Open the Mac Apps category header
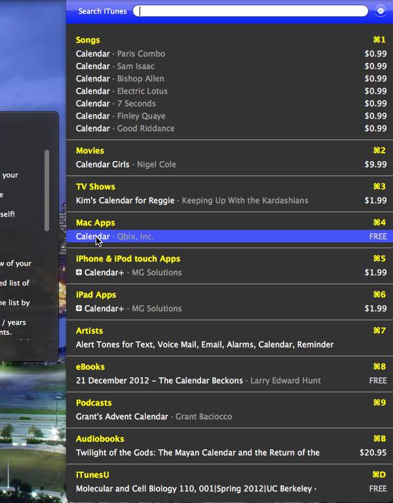 click(96, 223)
